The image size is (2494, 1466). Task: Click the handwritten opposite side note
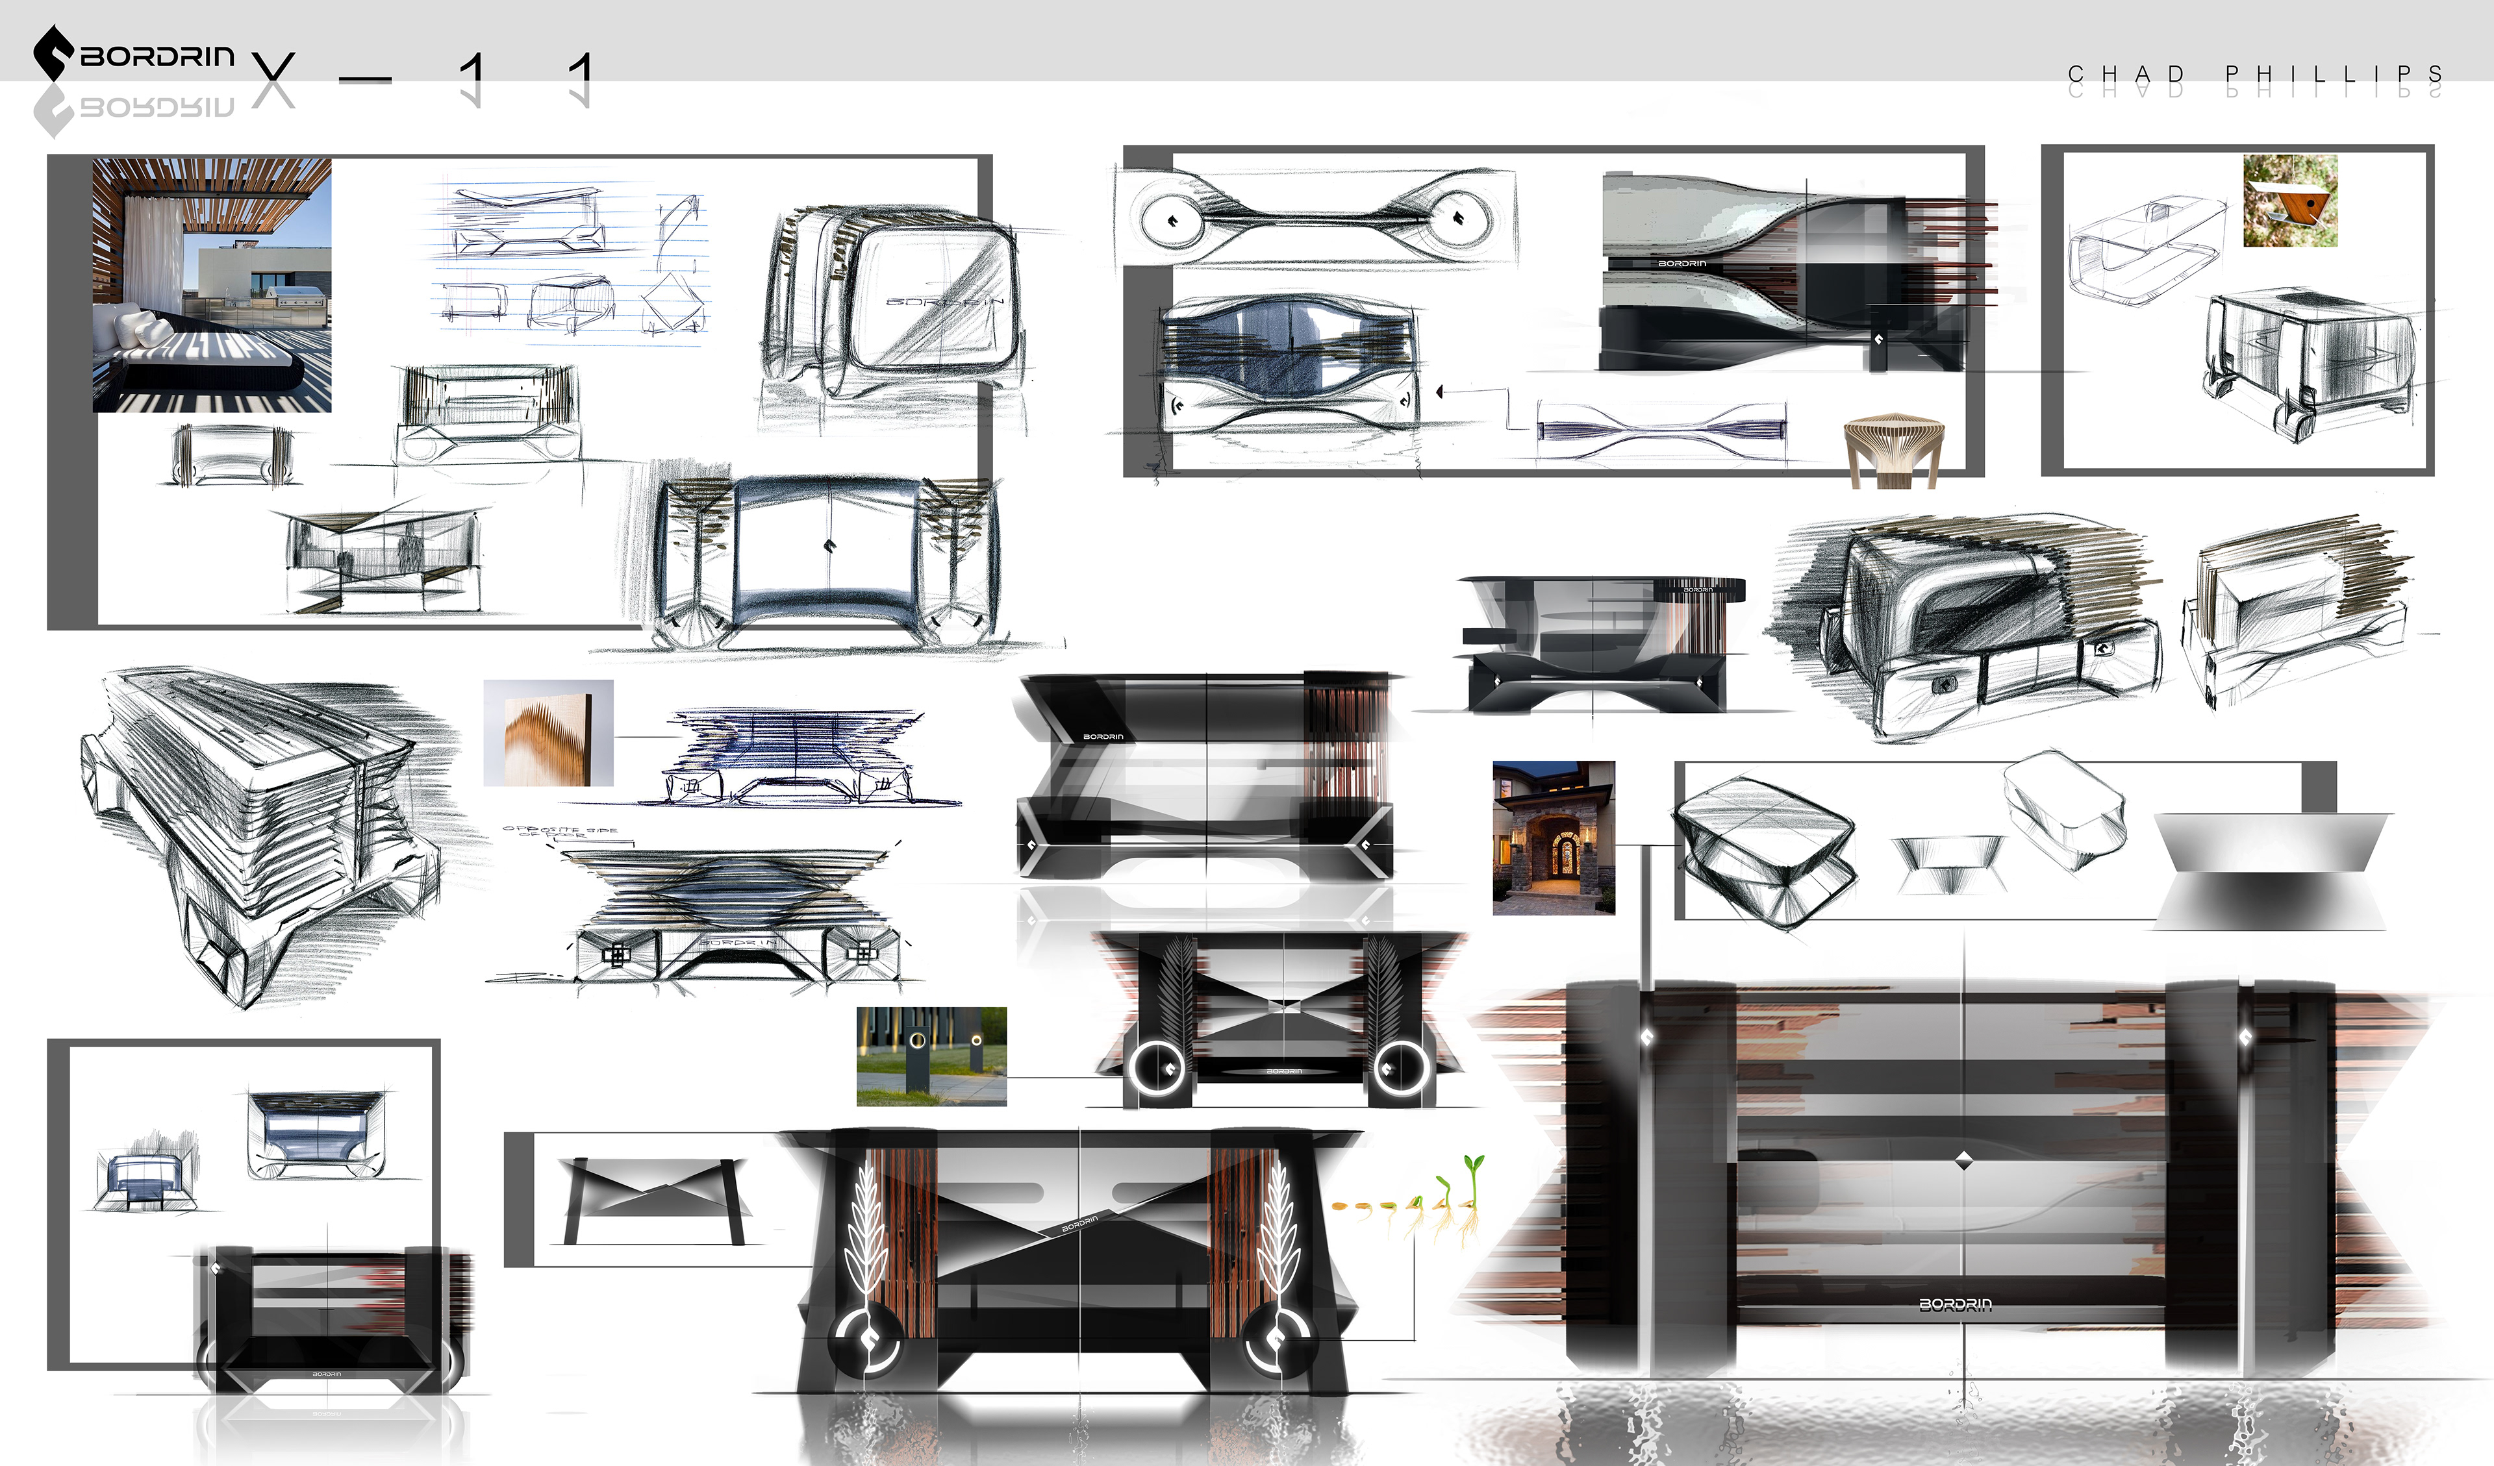click(x=560, y=832)
